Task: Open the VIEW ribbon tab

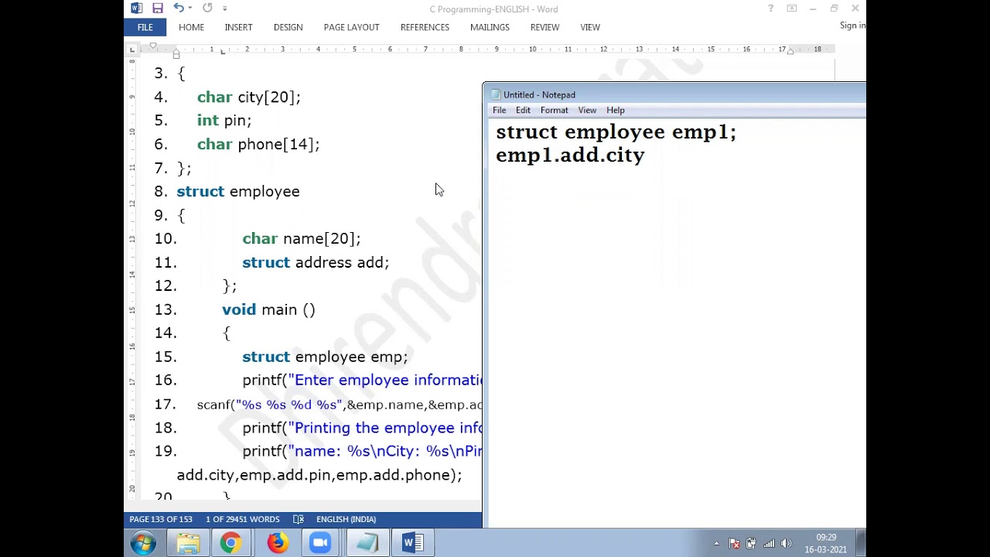Action: click(x=590, y=27)
